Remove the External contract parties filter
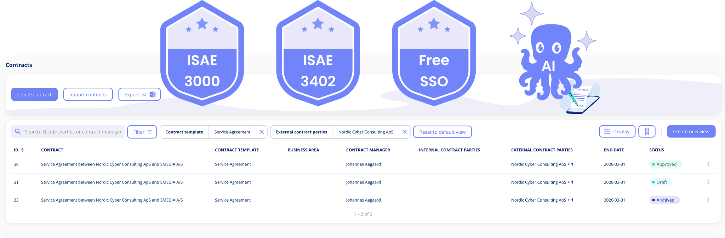 point(405,132)
